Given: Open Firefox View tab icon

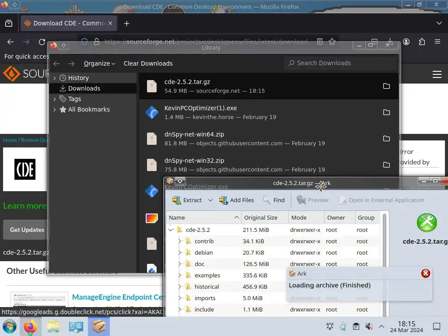Looking at the screenshot, I should [x=9, y=23].
